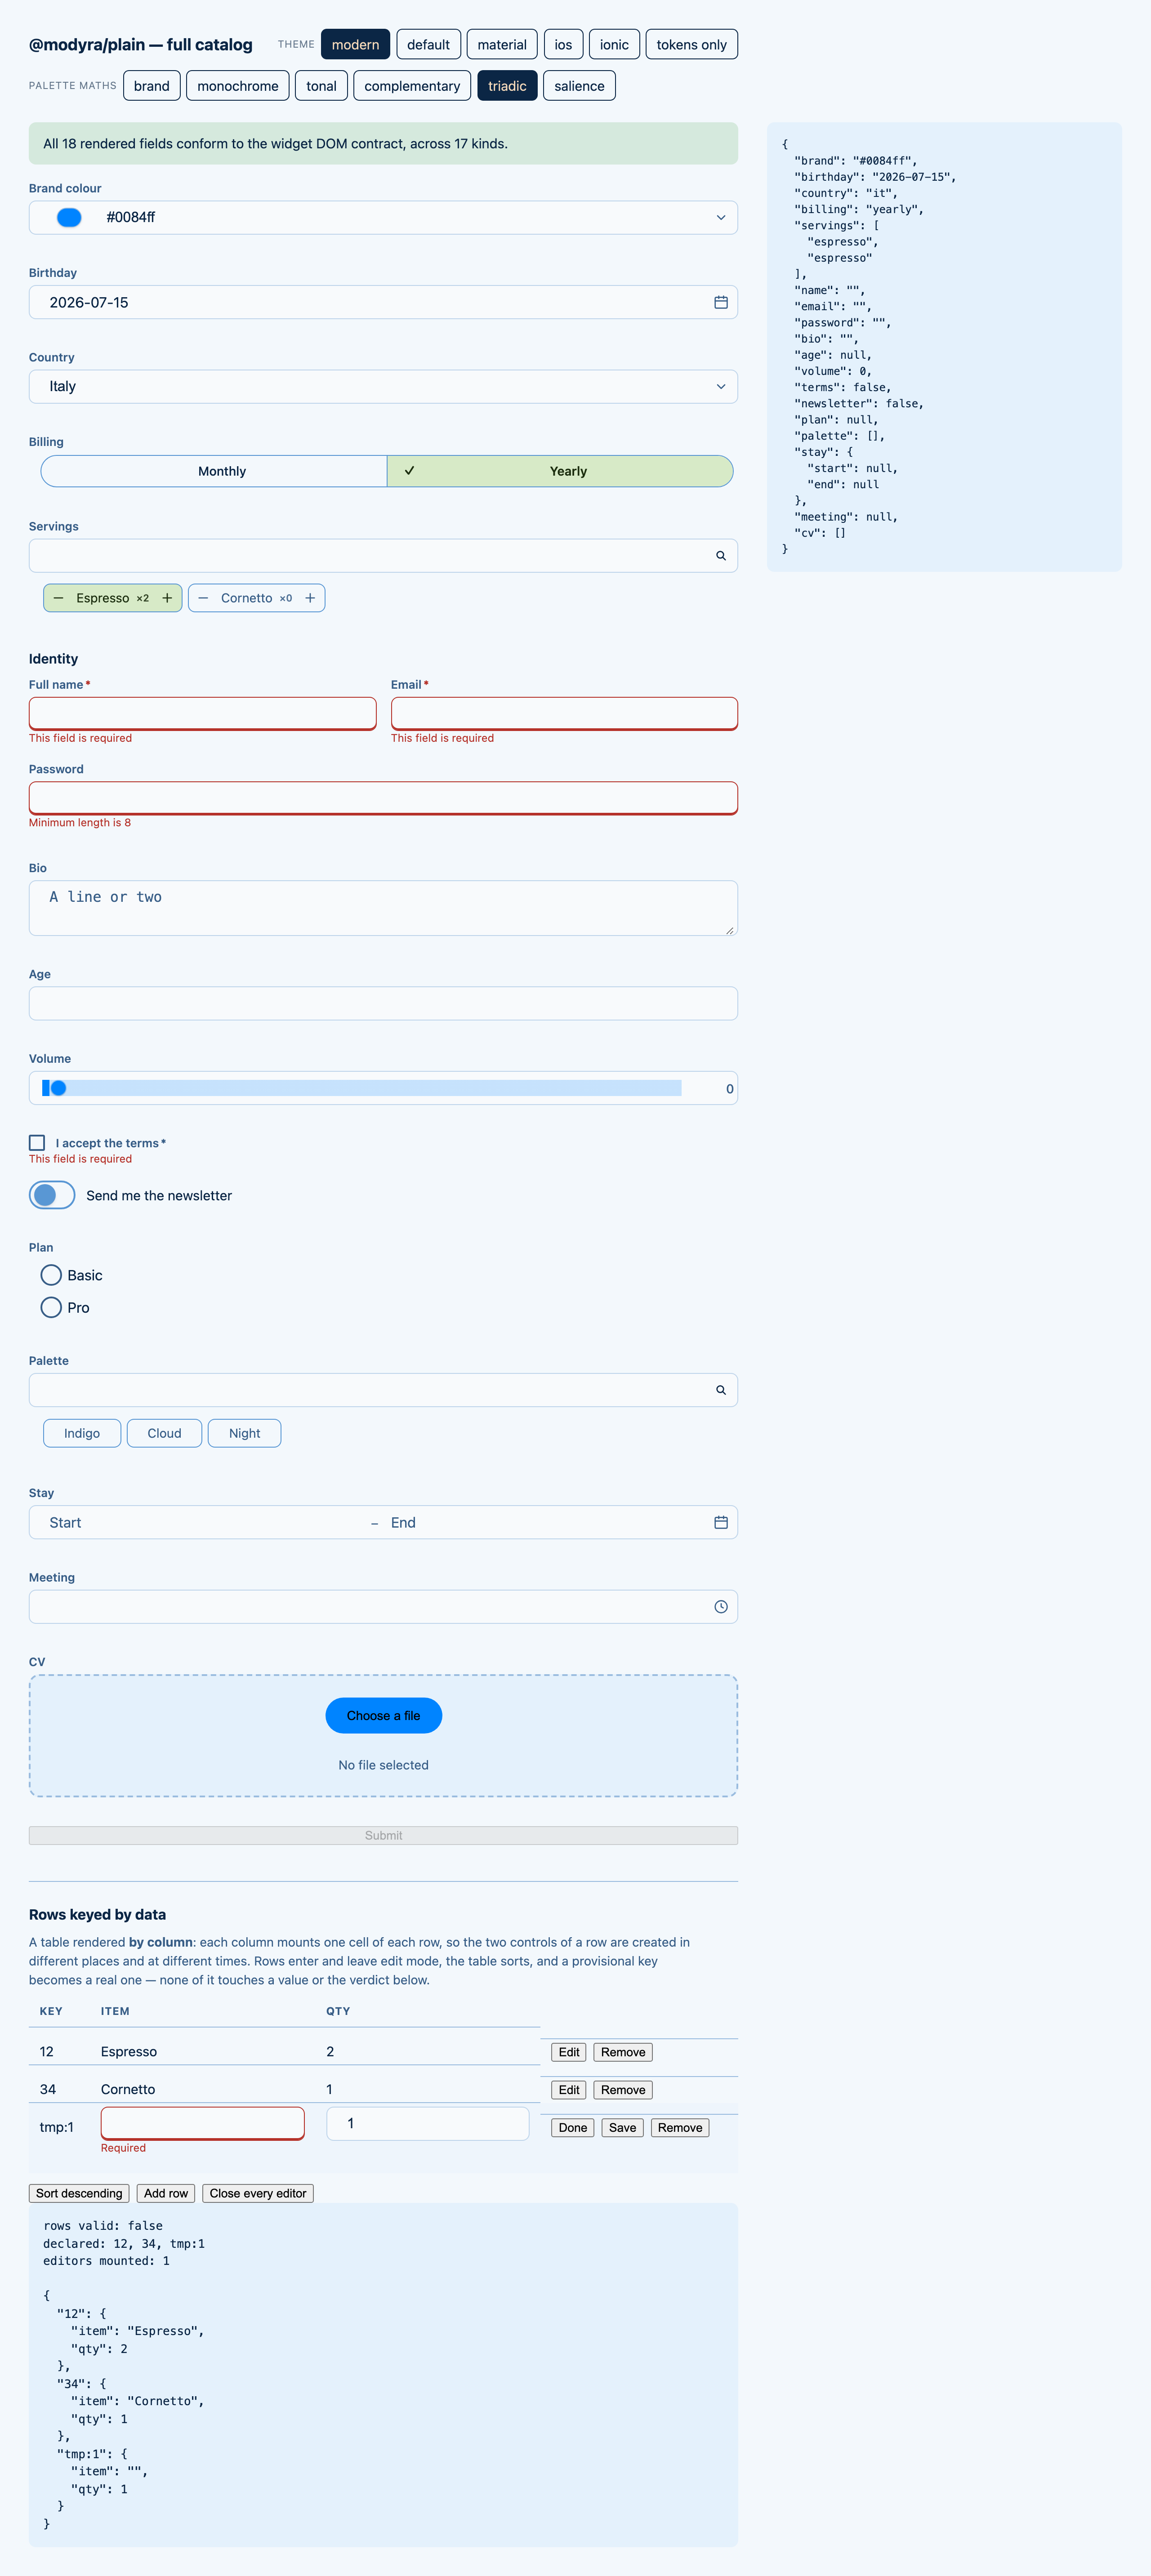
Task: Select the Pro plan radio button
Action: [51, 1307]
